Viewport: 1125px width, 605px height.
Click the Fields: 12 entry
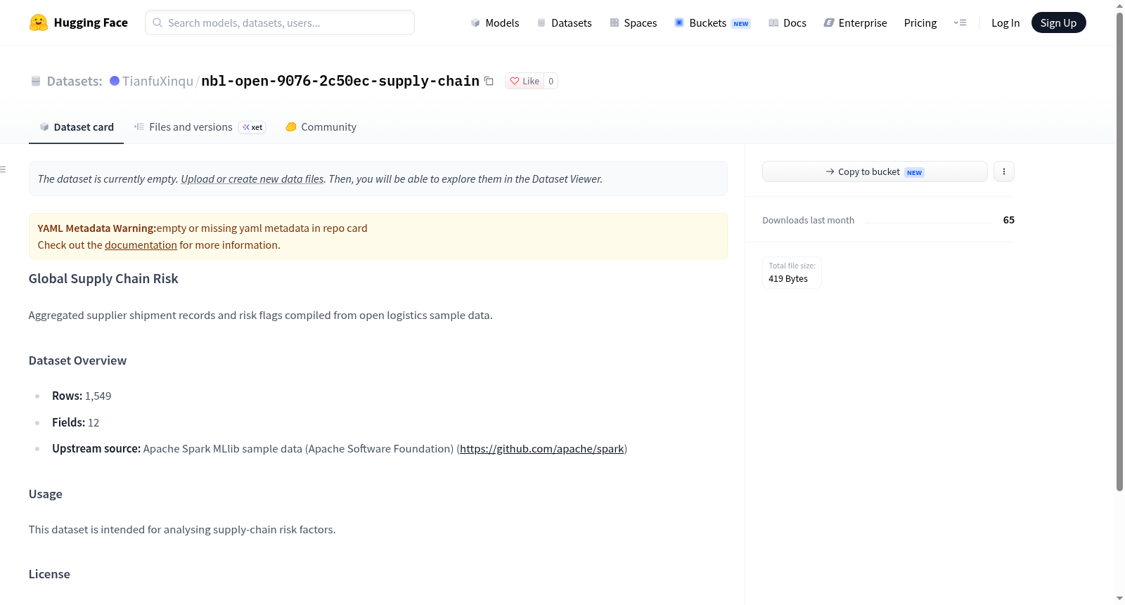coord(76,422)
